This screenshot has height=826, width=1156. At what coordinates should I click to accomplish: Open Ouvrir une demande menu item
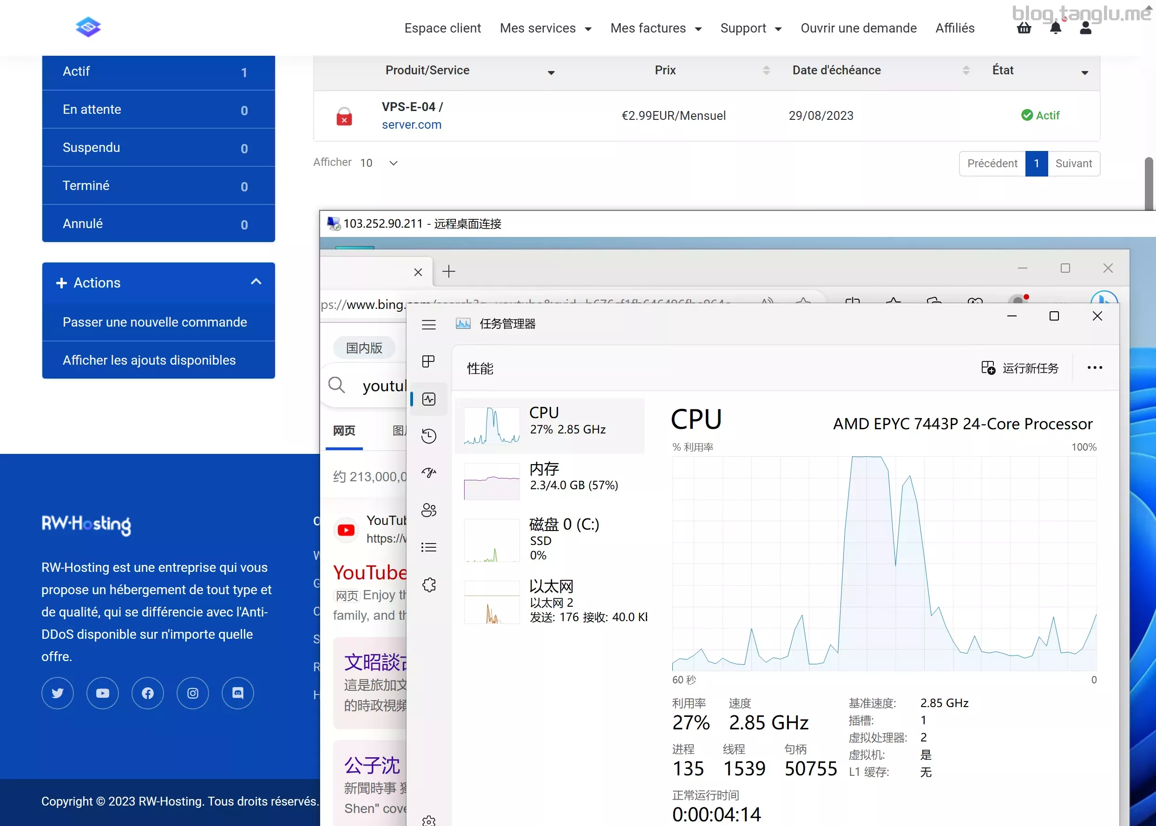click(x=859, y=28)
